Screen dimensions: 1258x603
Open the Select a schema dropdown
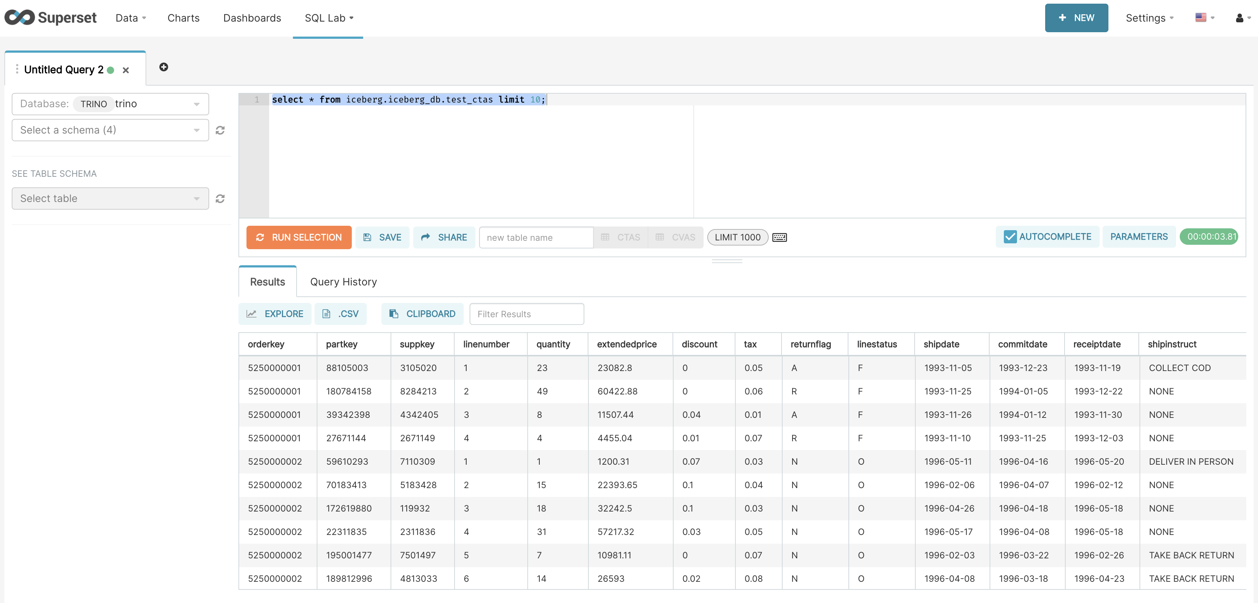110,131
